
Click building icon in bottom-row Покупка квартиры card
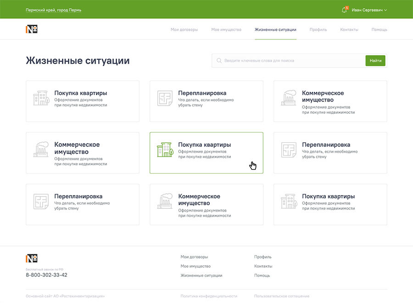pyautogui.click(x=288, y=202)
